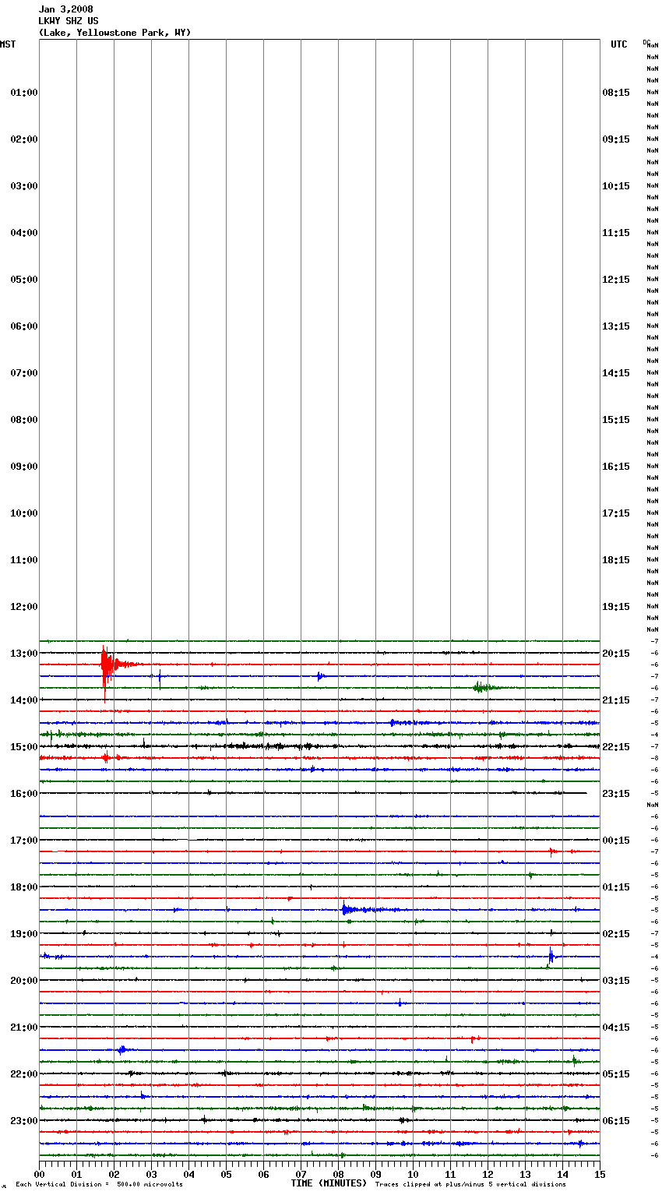Image resolution: width=662 pixels, height=1195 pixels.
Task: Click the blue spike on the 19:30 trace
Action: pyautogui.click(x=551, y=956)
